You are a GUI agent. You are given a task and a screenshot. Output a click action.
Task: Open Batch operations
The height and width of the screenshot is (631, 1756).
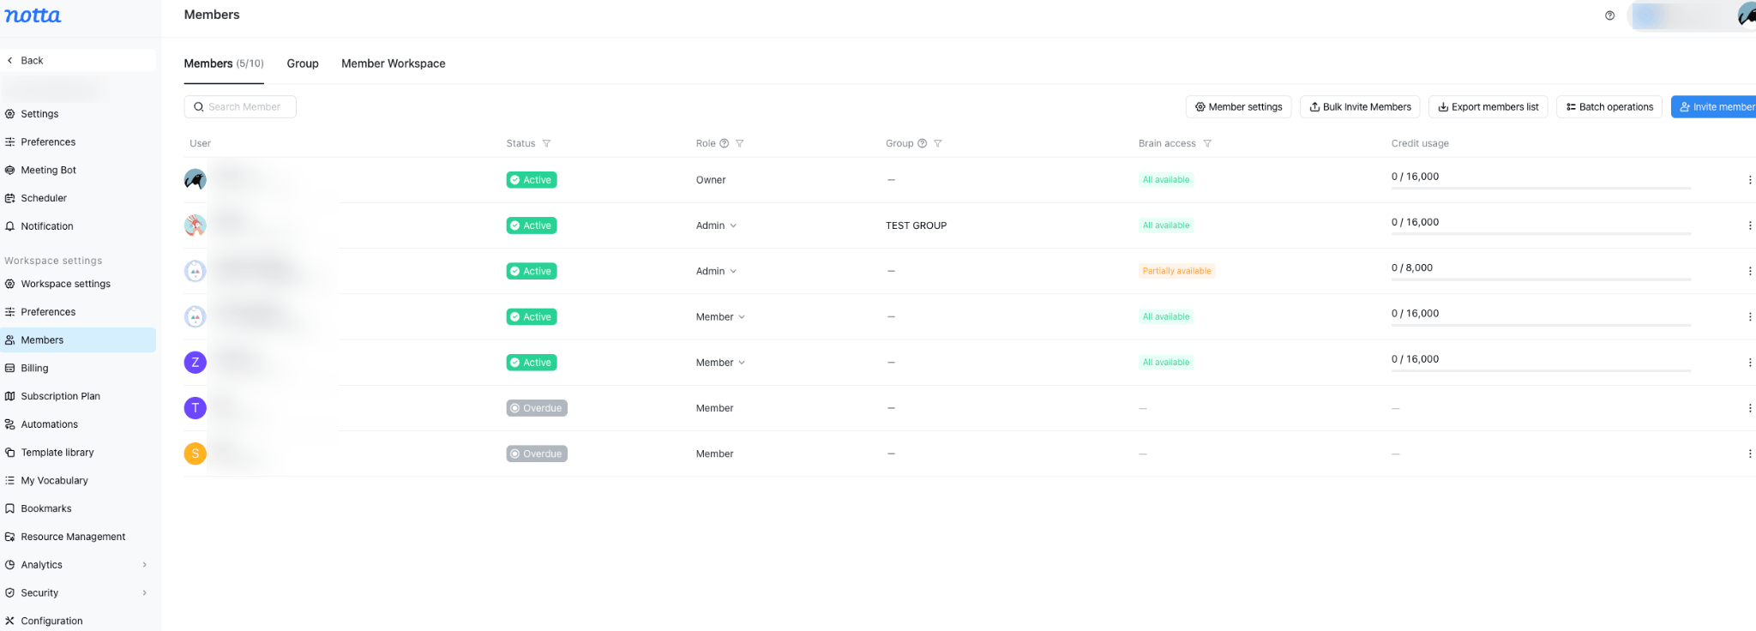click(1609, 107)
